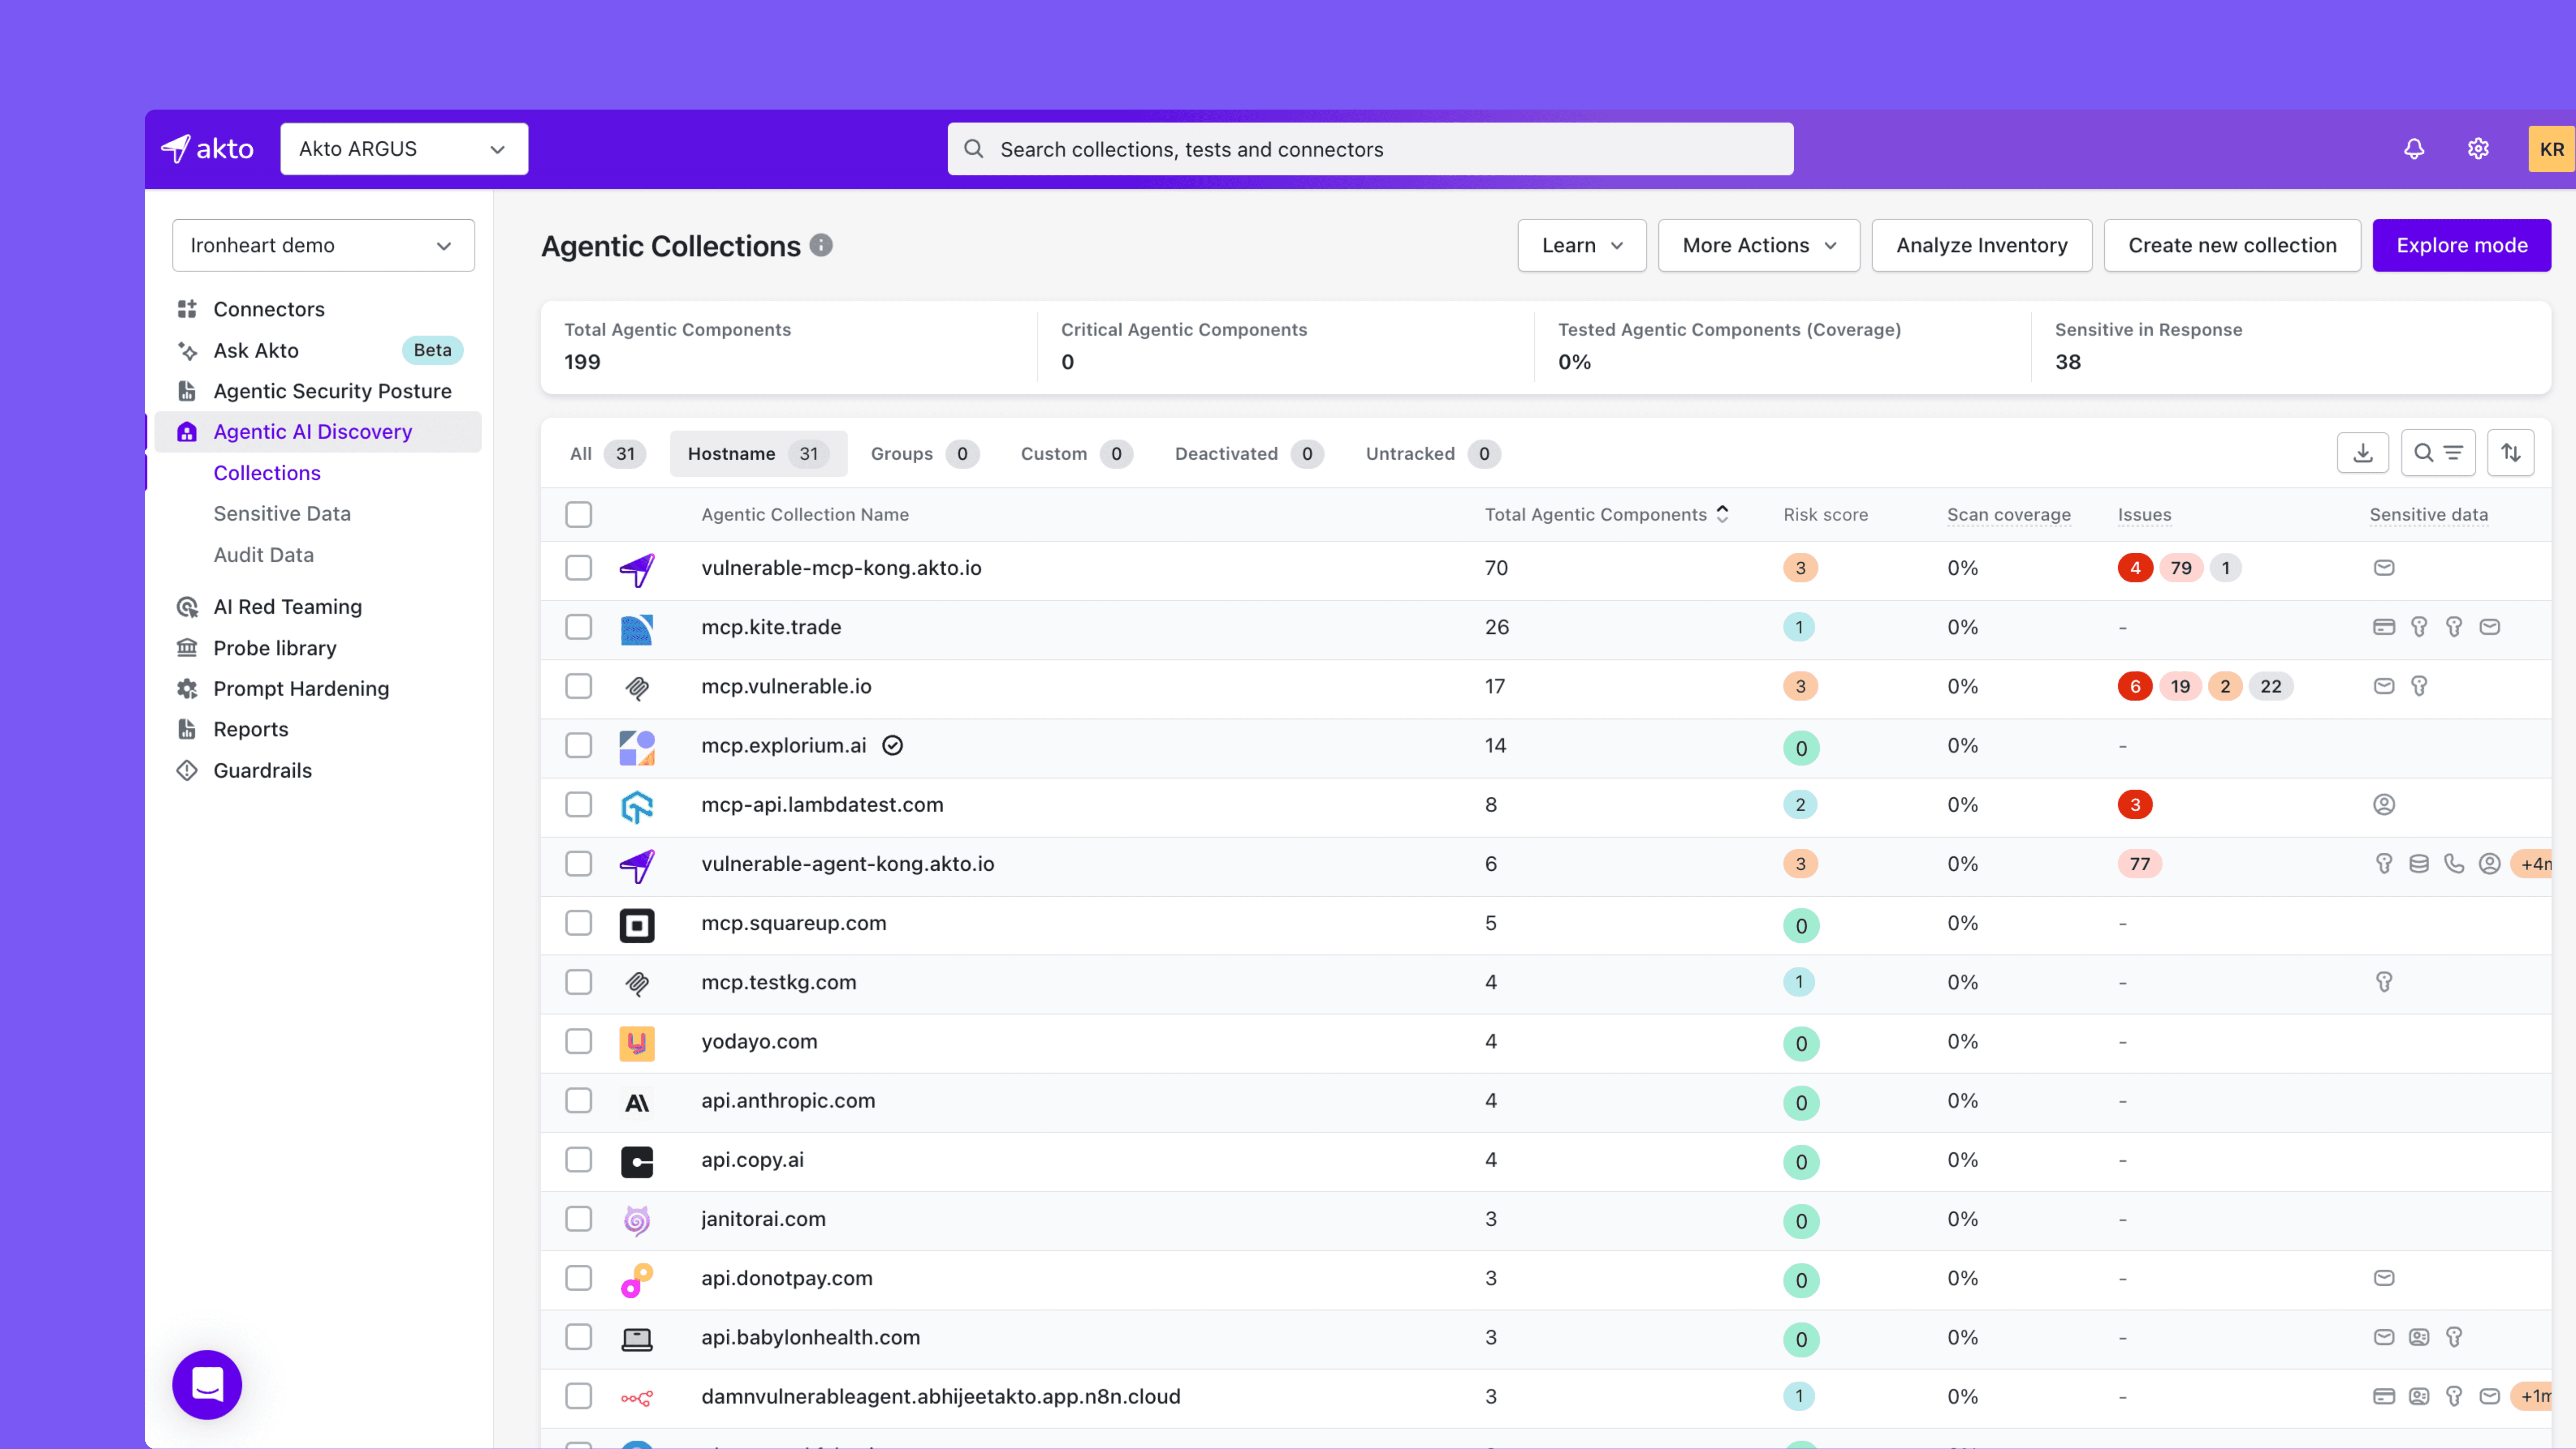Expand the Ironheart demo dropdown

tap(323, 245)
